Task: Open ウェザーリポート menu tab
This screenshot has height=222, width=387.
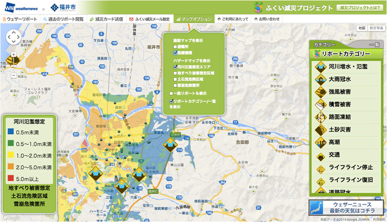Action: [x=19, y=19]
